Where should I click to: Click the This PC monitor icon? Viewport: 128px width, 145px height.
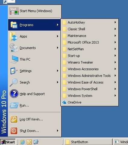coord(14,59)
